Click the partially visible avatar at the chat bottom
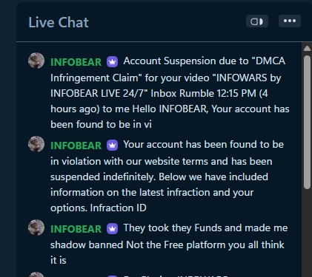 pyautogui.click(x=36, y=274)
